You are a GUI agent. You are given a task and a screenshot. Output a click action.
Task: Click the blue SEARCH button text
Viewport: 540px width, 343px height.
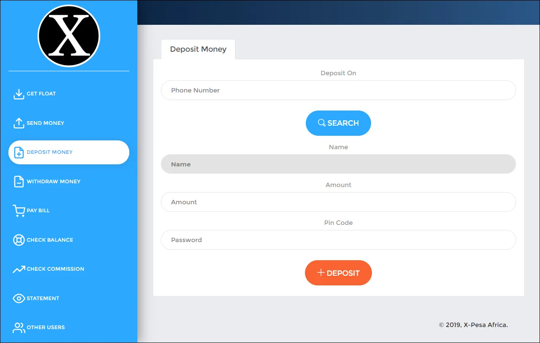(x=343, y=123)
